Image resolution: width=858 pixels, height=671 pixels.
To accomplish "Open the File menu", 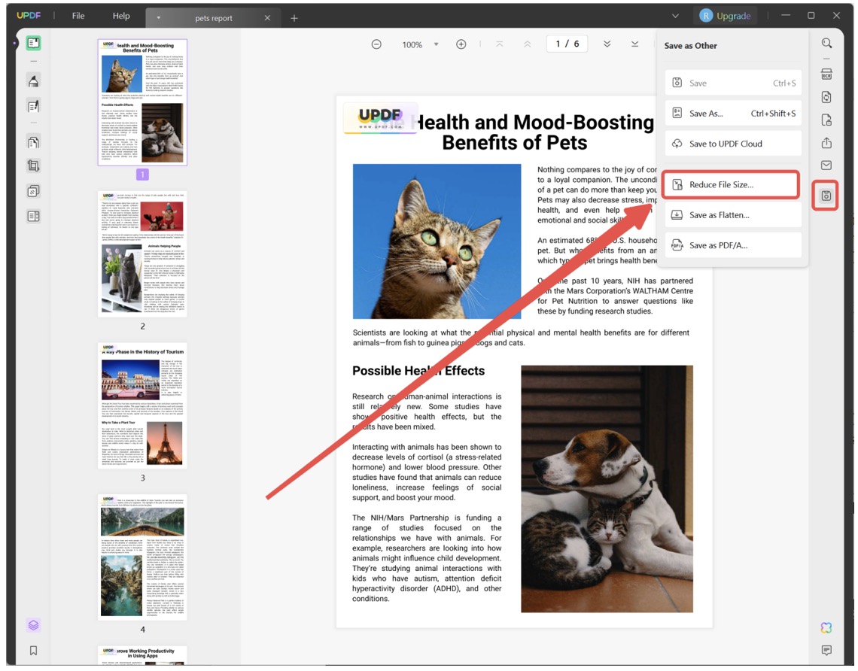I will click(78, 16).
